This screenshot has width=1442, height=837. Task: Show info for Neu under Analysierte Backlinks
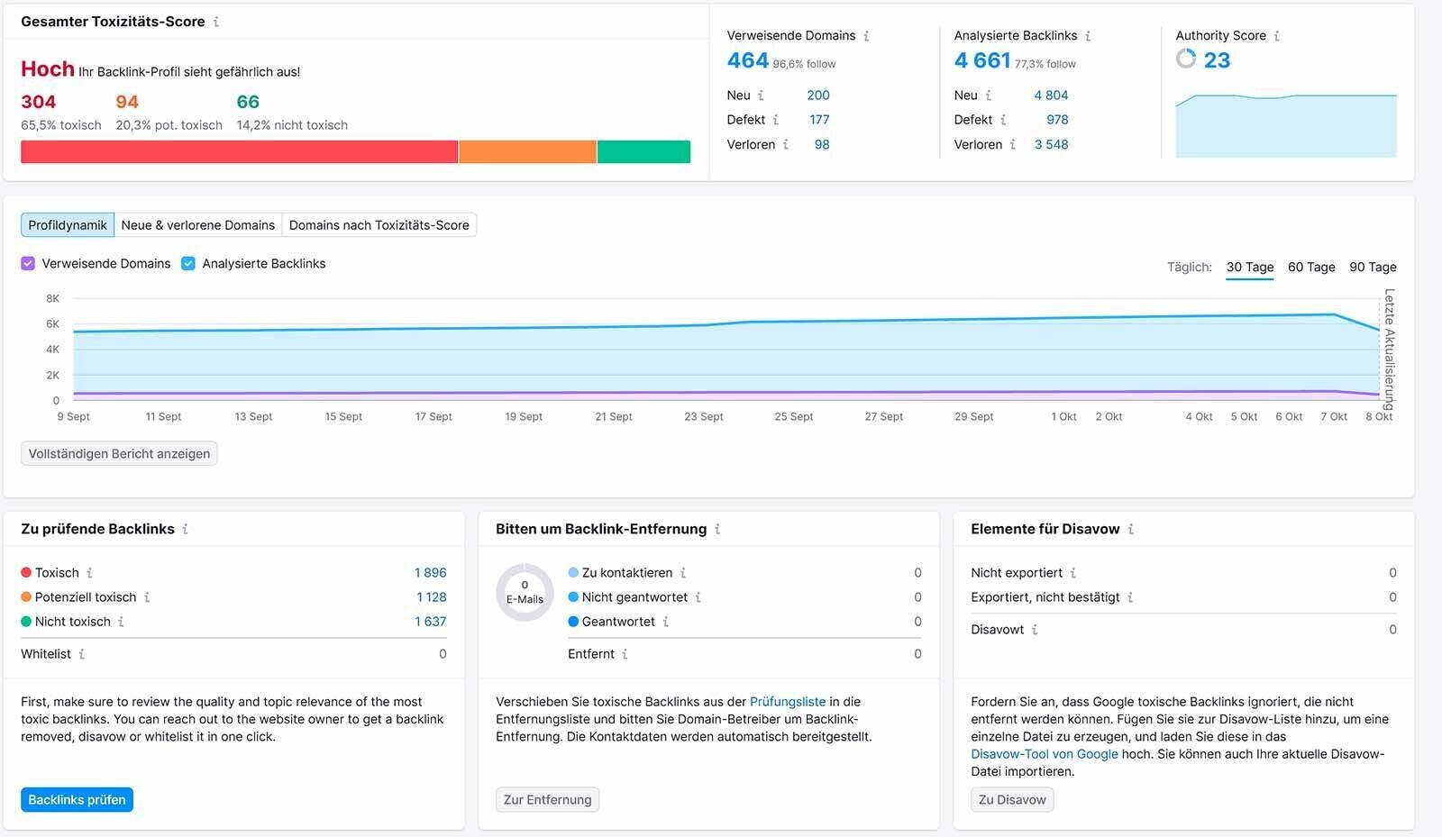tap(988, 96)
